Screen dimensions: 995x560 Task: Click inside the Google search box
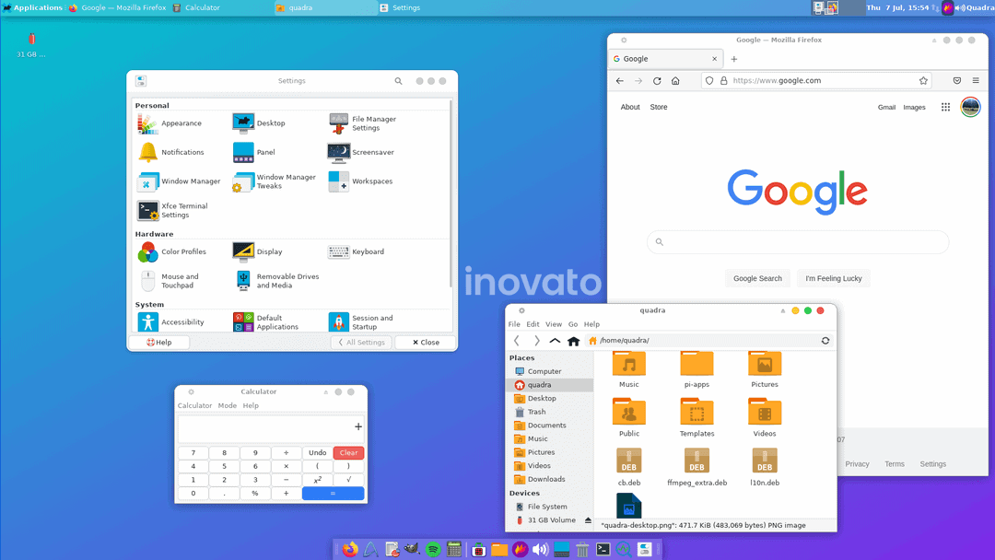(797, 241)
